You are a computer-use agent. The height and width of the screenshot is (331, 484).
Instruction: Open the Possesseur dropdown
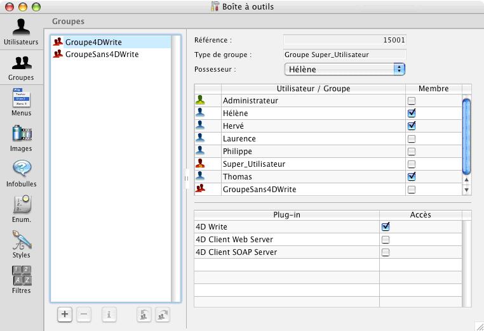344,69
